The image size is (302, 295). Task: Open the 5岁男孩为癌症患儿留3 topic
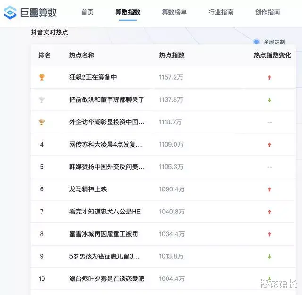pos(104,256)
